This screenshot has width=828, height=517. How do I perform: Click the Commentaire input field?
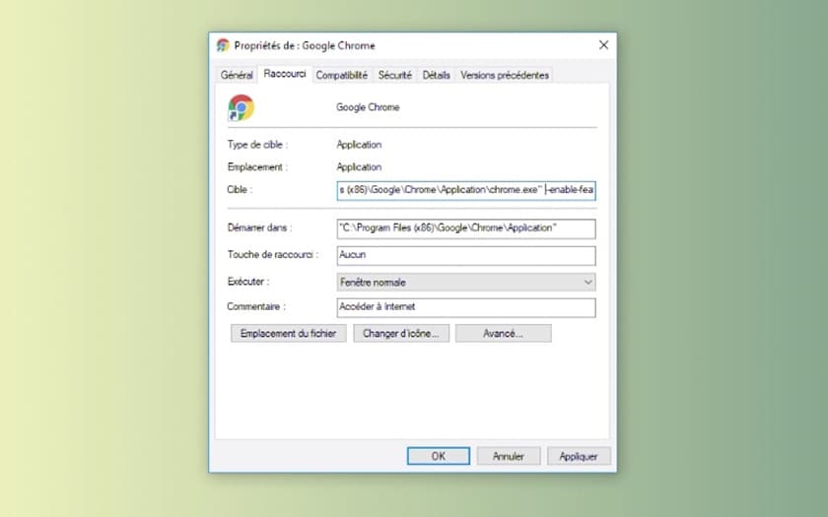click(466, 307)
